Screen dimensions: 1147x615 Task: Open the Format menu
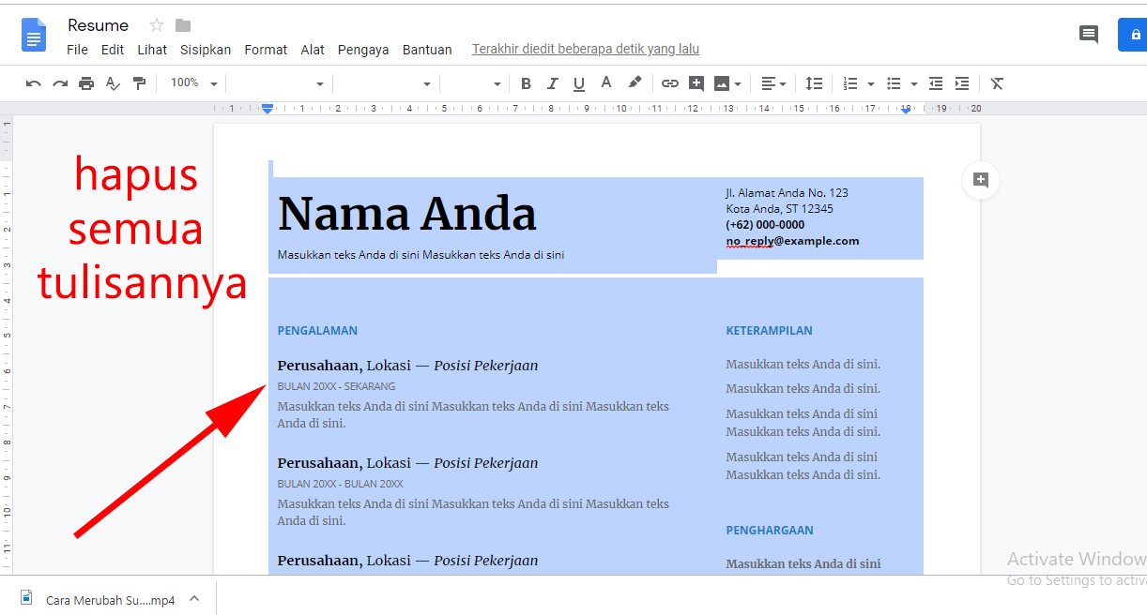(x=266, y=50)
